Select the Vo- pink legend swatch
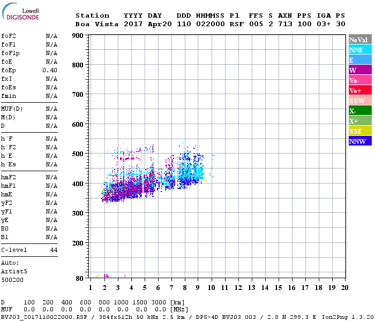The width and height of the screenshot is (375, 321). (360, 80)
